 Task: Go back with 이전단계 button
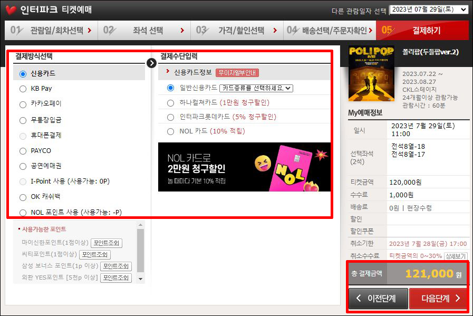pyautogui.click(x=378, y=299)
